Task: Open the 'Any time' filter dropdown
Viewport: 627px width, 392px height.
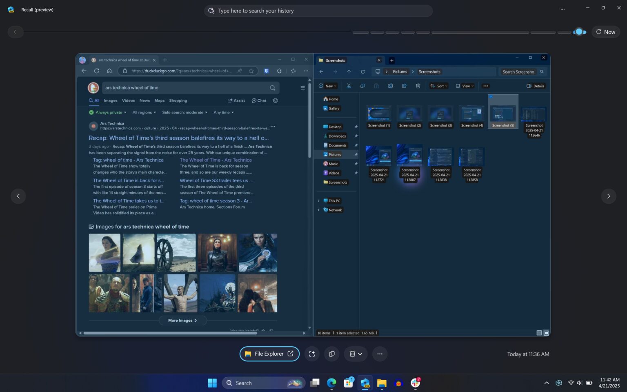Action: tap(223, 112)
